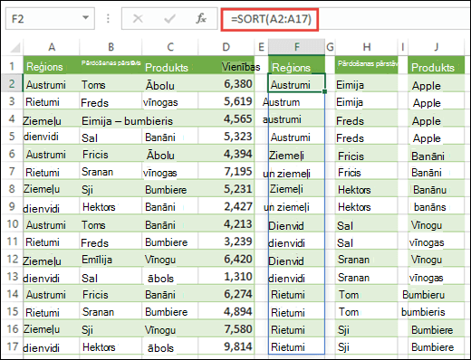Screen dimensions: 471x360
Task: Click active cell F2 'Austrumi'
Action: click(296, 83)
